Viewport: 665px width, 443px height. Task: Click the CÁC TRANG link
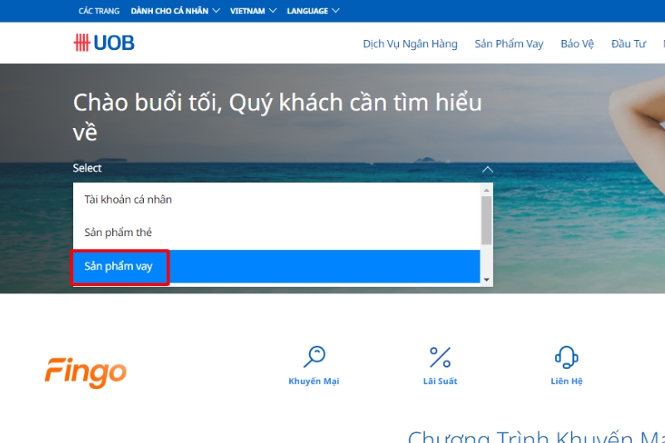coord(99,11)
